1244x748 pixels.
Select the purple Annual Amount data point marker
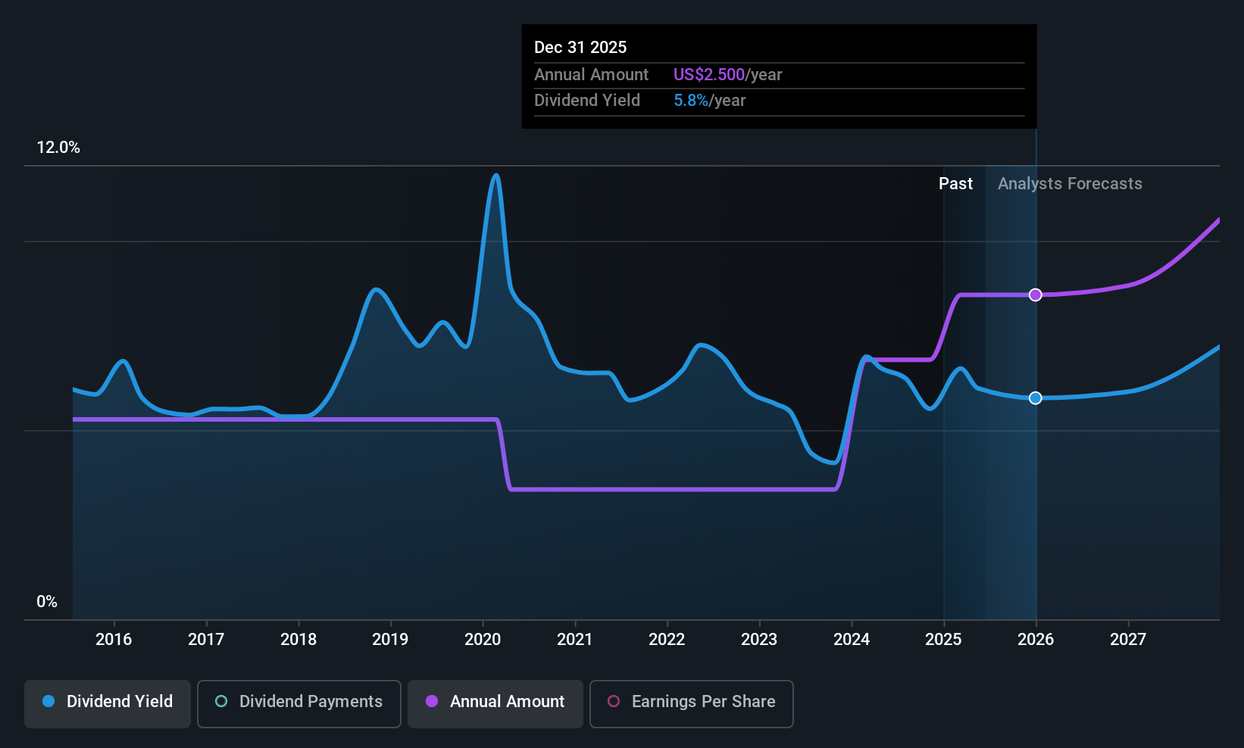[1036, 295]
